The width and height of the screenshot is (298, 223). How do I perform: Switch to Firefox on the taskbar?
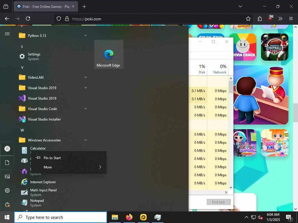[x=129, y=217]
